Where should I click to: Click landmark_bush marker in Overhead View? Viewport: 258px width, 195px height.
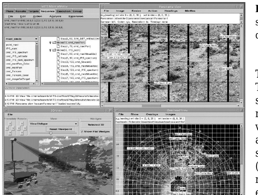click(187, 166)
